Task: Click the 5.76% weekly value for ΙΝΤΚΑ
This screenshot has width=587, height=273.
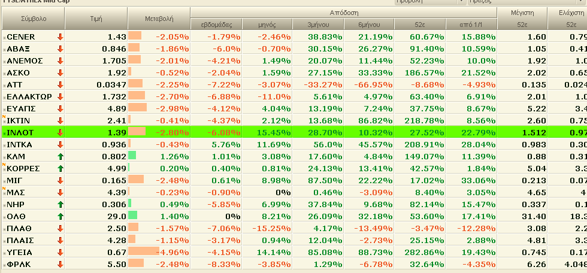Action: [x=226, y=144]
